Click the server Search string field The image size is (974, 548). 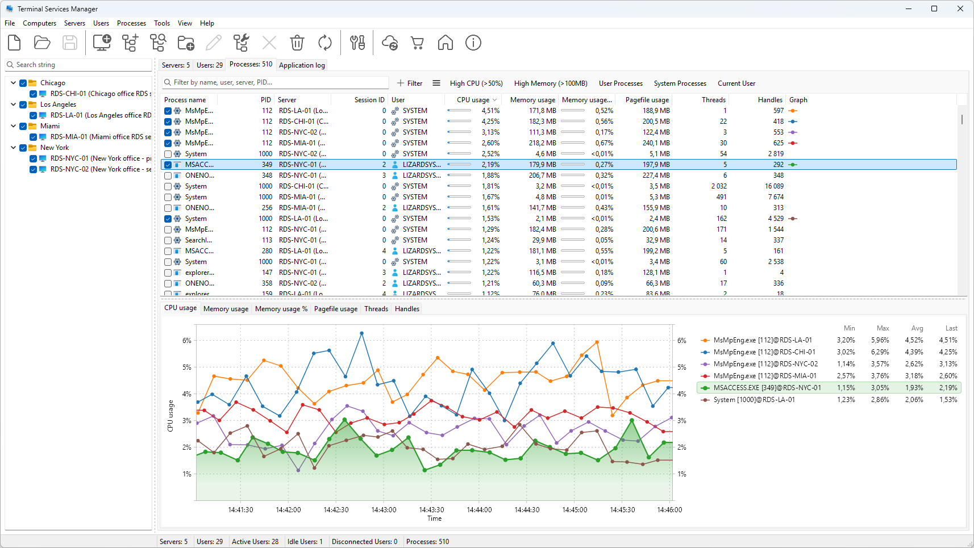click(x=79, y=65)
